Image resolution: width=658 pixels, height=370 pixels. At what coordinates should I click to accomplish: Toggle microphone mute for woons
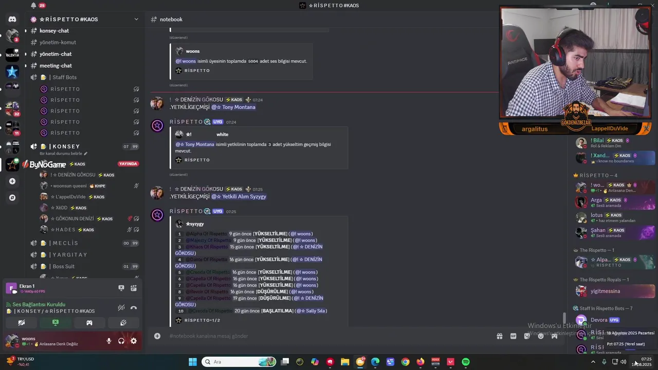[109, 341]
